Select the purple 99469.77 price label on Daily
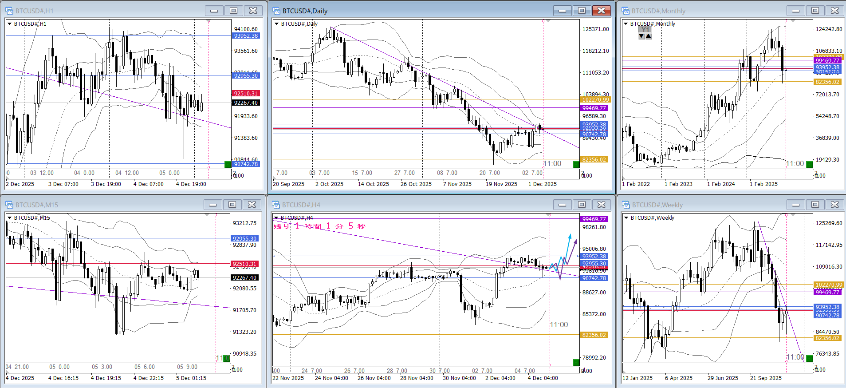The height and width of the screenshot is (388, 846). point(594,108)
